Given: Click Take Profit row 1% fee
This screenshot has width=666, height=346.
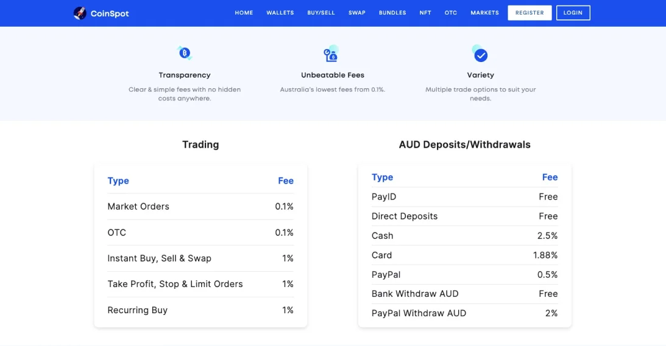Looking at the screenshot, I should coord(288,284).
